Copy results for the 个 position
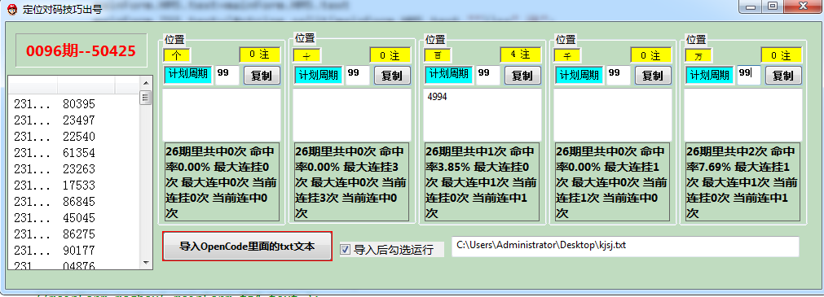Viewport: 824px width, 297px height. [x=262, y=75]
